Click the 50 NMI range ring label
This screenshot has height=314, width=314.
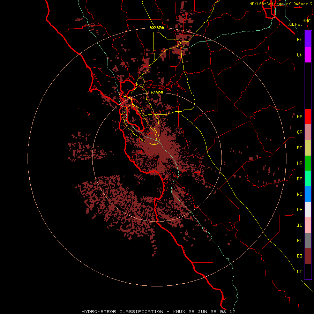[157, 92]
